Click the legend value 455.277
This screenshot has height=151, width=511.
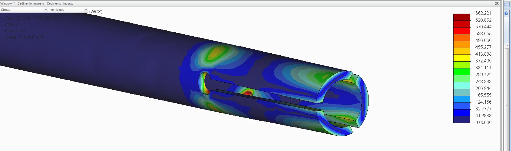tap(483, 47)
